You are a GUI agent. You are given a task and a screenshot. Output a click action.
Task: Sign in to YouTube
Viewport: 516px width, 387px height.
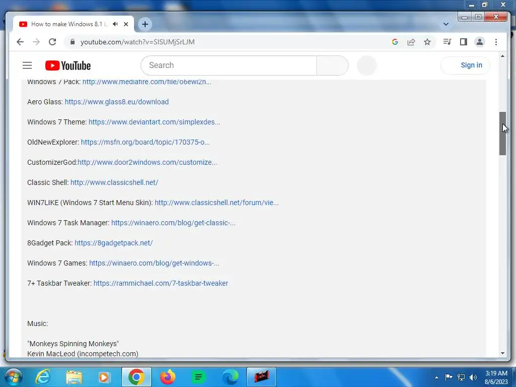tap(465, 65)
